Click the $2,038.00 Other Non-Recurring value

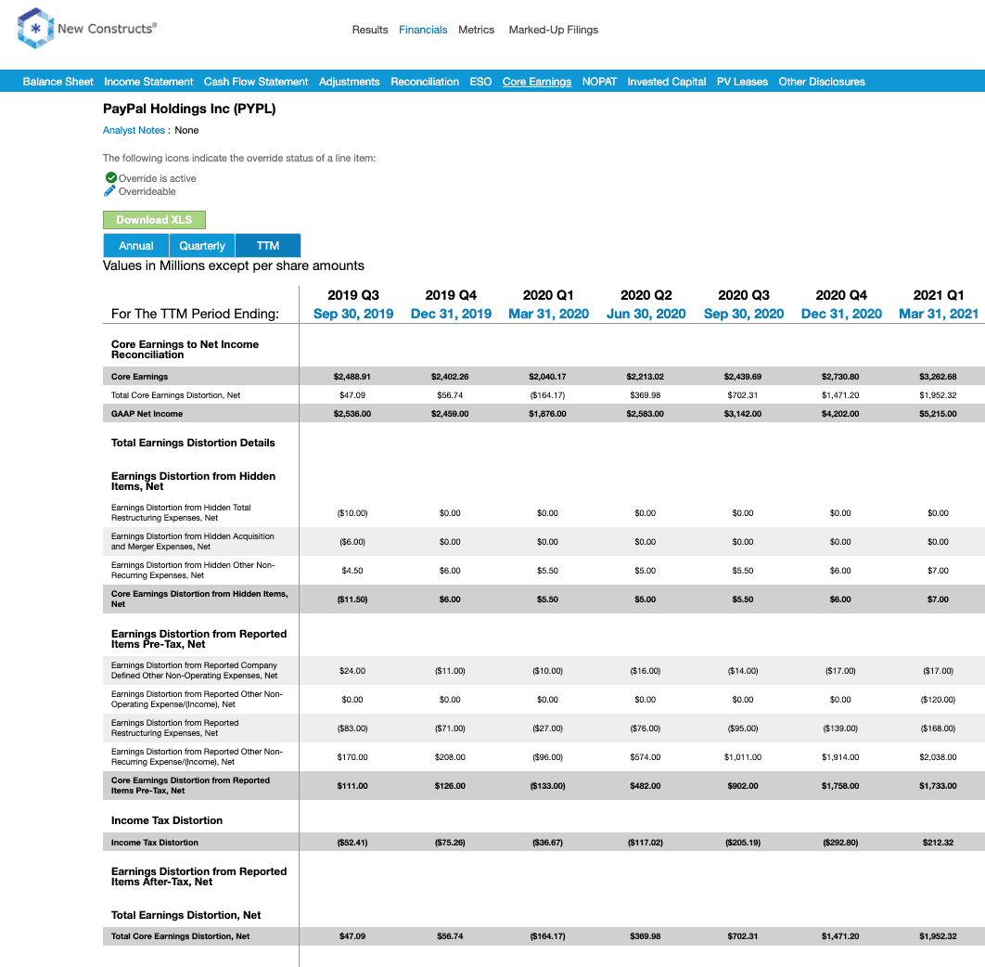tap(938, 757)
